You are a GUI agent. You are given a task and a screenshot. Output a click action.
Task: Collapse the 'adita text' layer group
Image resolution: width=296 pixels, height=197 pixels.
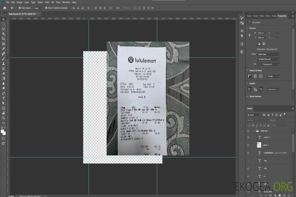(x=255, y=131)
